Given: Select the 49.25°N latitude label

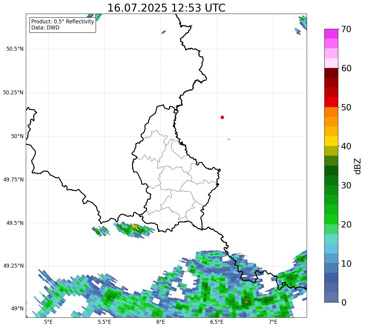Looking at the screenshot, I should click(13, 266).
